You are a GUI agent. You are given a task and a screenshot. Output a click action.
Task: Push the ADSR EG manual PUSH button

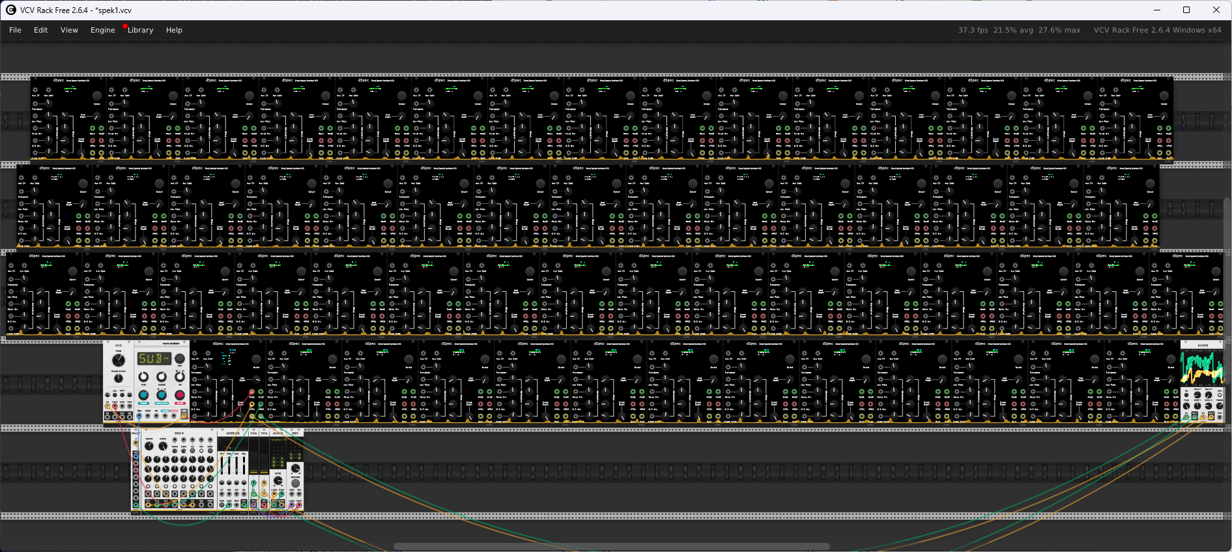pos(222,505)
